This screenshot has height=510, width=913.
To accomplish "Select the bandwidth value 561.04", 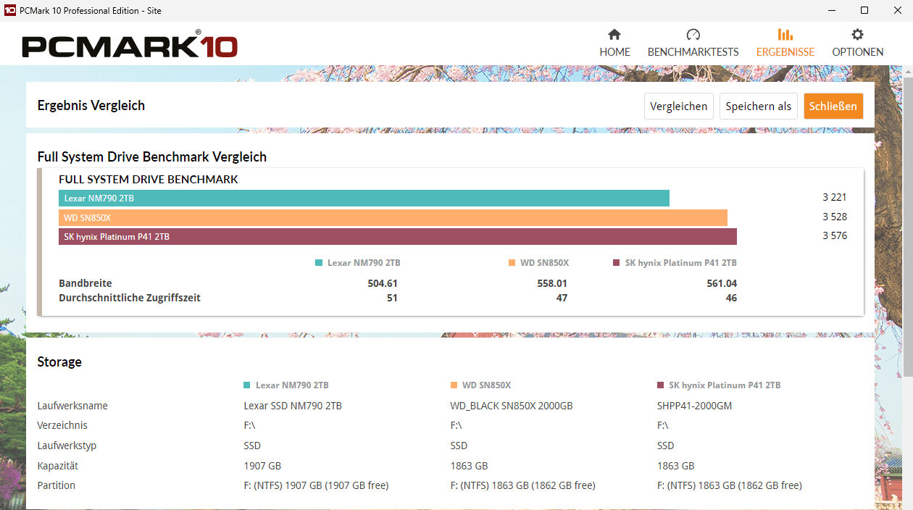I will tap(722, 283).
